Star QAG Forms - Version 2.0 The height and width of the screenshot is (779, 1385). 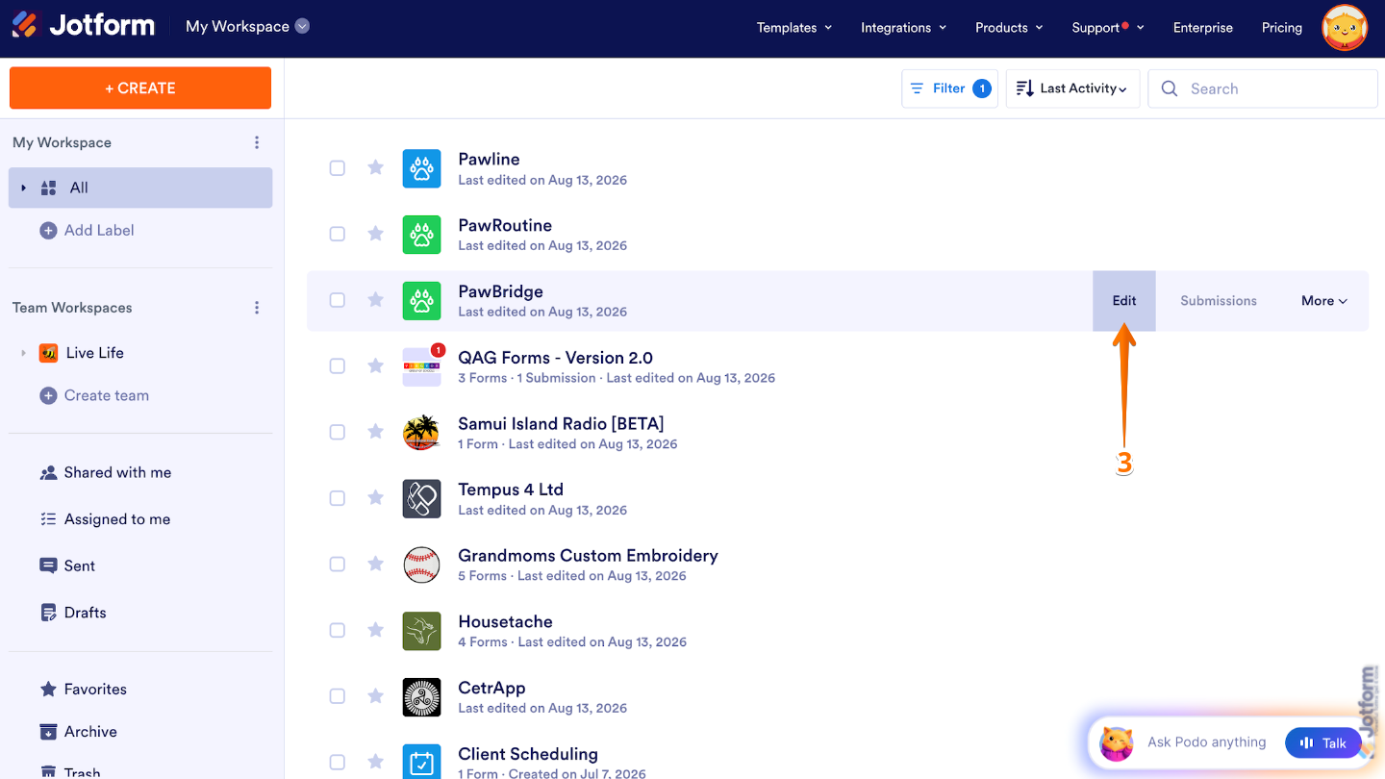(376, 365)
